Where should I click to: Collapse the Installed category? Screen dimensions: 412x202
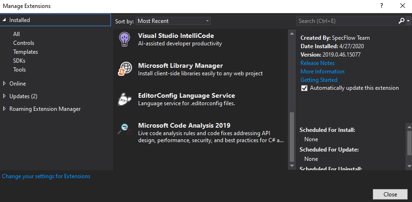tap(4, 20)
